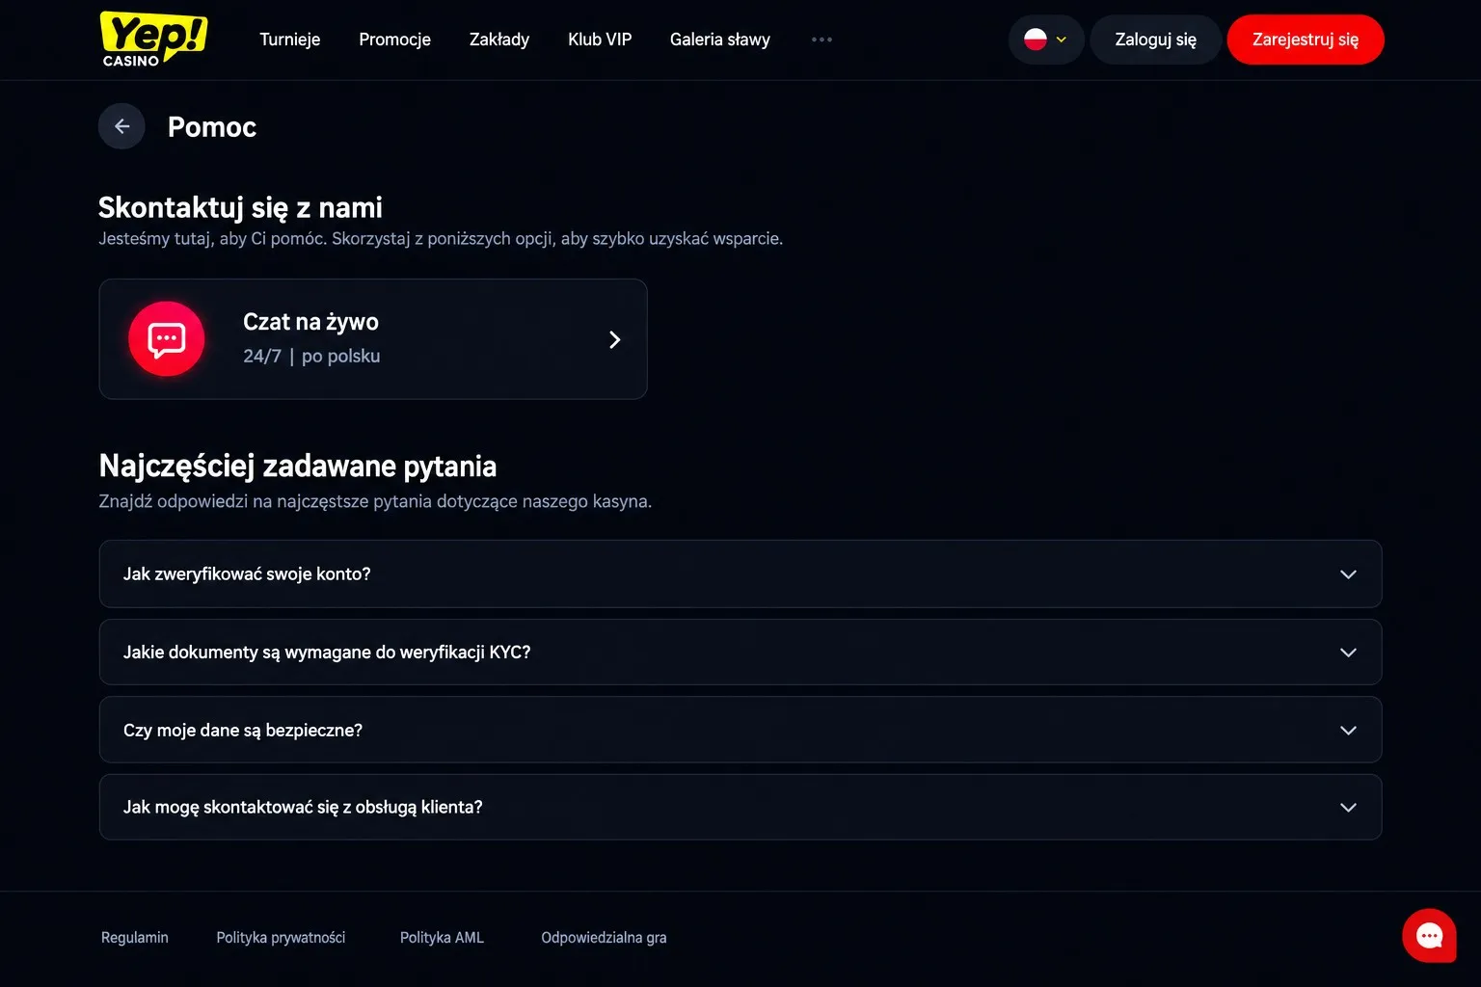Open the three-dots more menu in navigation
This screenshot has width=1481, height=987.
[x=821, y=40]
